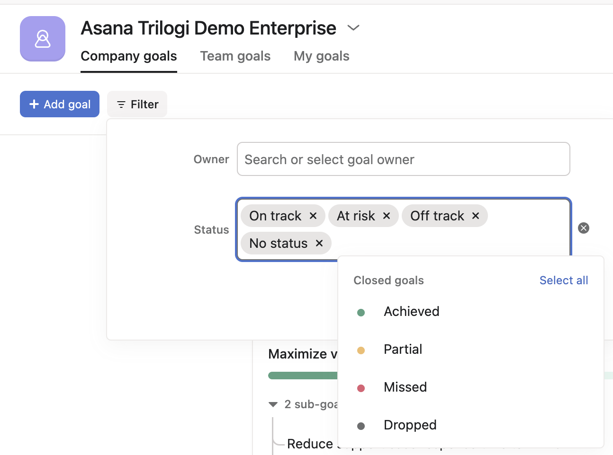The width and height of the screenshot is (613, 455).
Task: Click the Filter lines icon
Action: 121,105
